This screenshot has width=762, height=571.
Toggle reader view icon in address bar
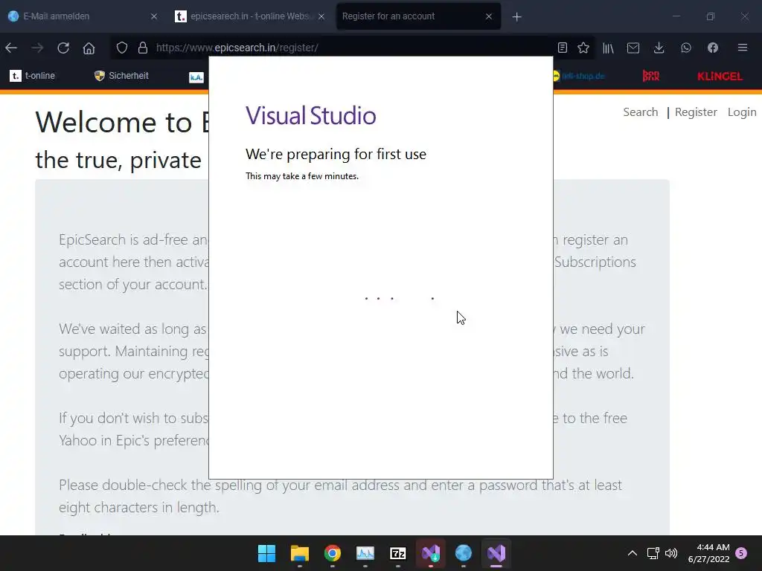pos(563,48)
